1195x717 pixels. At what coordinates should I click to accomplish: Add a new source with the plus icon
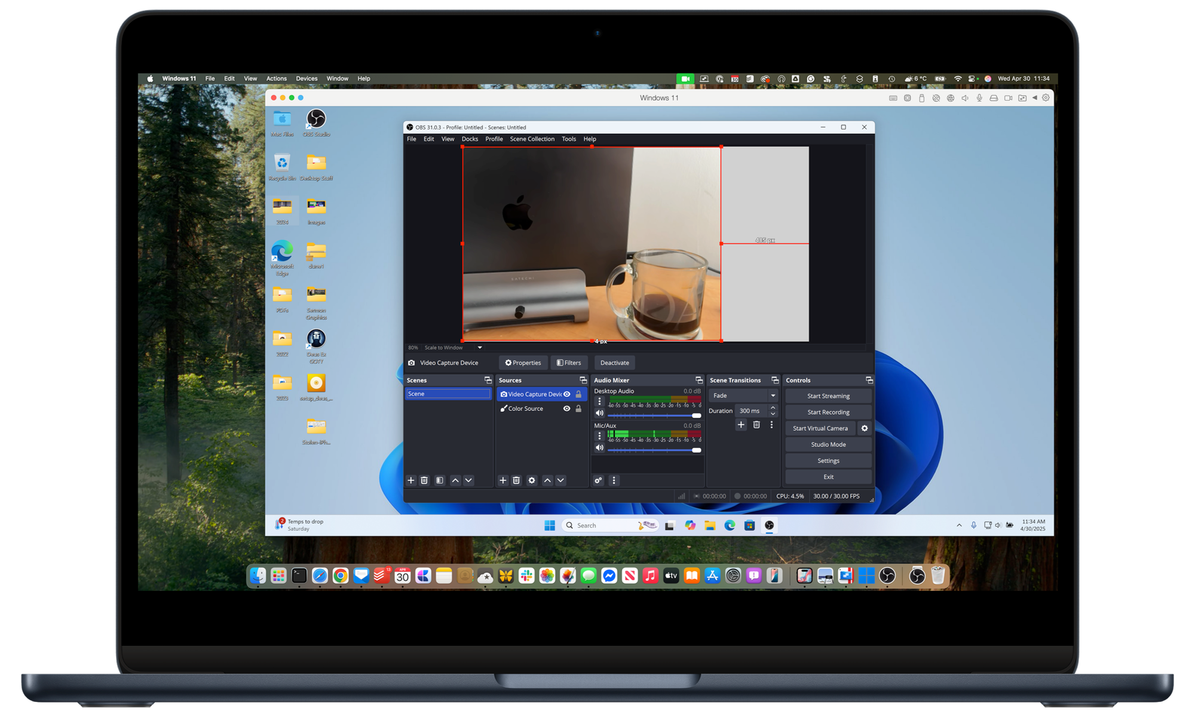point(503,480)
